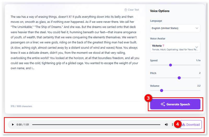Click the Voice Options heading
209x137 pixels.
[160, 11]
